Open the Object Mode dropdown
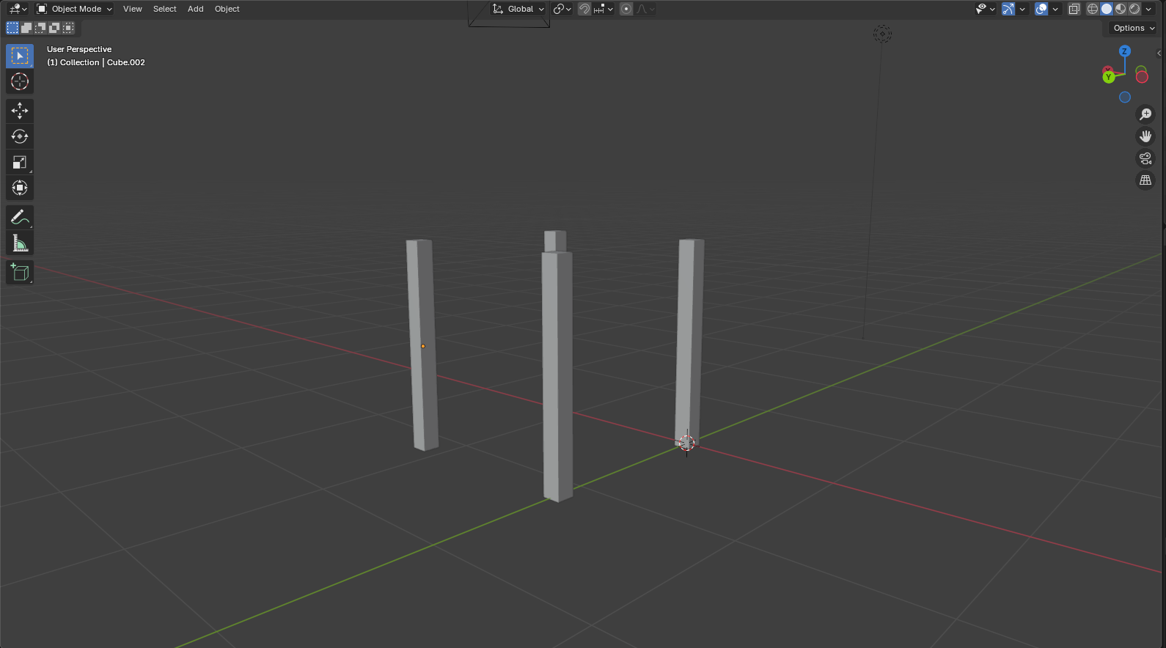1166x648 pixels. (x=74, y=9)
